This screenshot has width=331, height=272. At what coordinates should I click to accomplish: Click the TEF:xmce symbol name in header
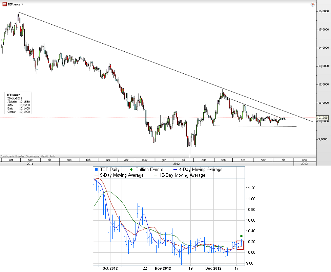click(x=14, y=4)
